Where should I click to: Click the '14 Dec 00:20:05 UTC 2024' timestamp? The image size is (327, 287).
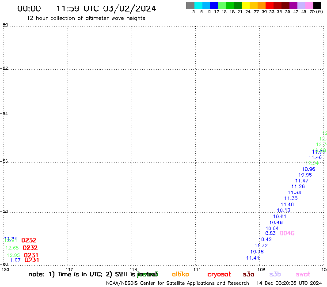coord(289,283)
